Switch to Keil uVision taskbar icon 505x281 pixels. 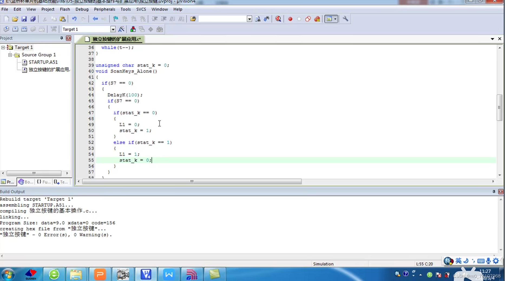click(x=146, y=275)
